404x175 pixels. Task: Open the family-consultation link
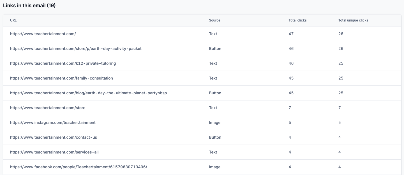(x=61, y=78)
